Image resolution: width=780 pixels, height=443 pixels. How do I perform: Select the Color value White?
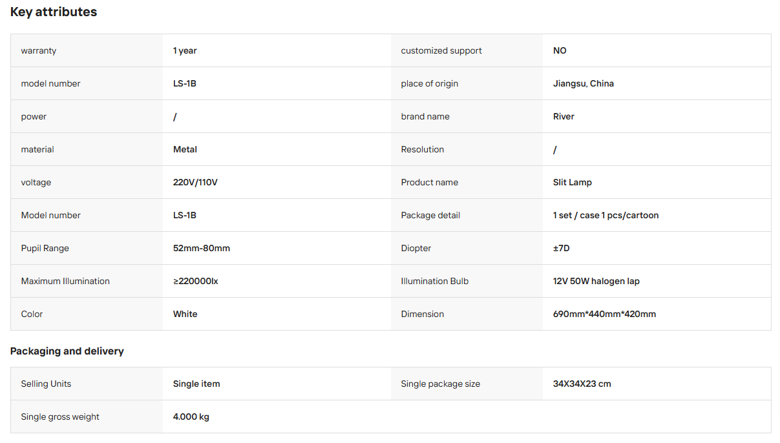(185, 314)
